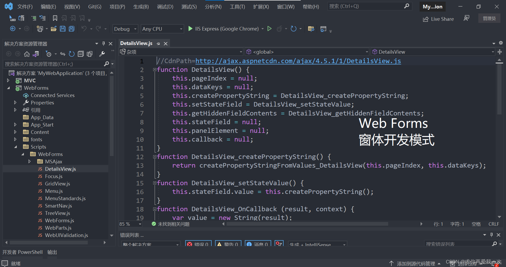Click the Solution Explorer horizontal scrollbar
The height and width of the screenshot is (267, 506).
click(49, 243)
